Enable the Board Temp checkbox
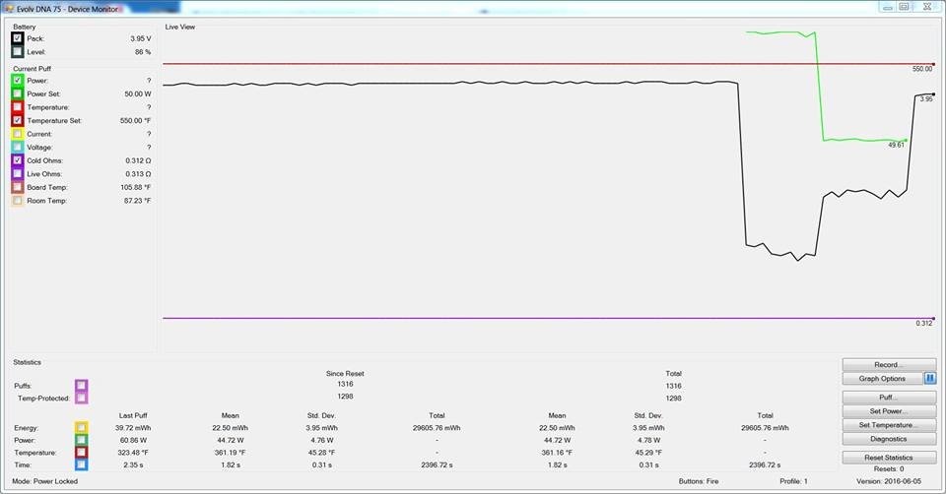 [18, 187]
